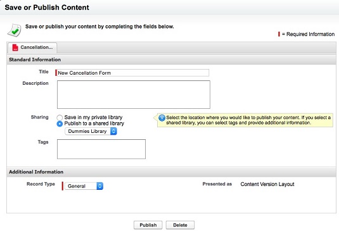Open the General record type dropdown

84,186
